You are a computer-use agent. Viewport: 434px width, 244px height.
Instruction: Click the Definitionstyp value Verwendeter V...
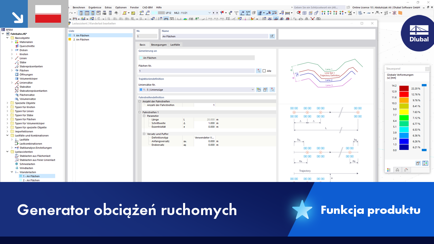tap(204, 138)
